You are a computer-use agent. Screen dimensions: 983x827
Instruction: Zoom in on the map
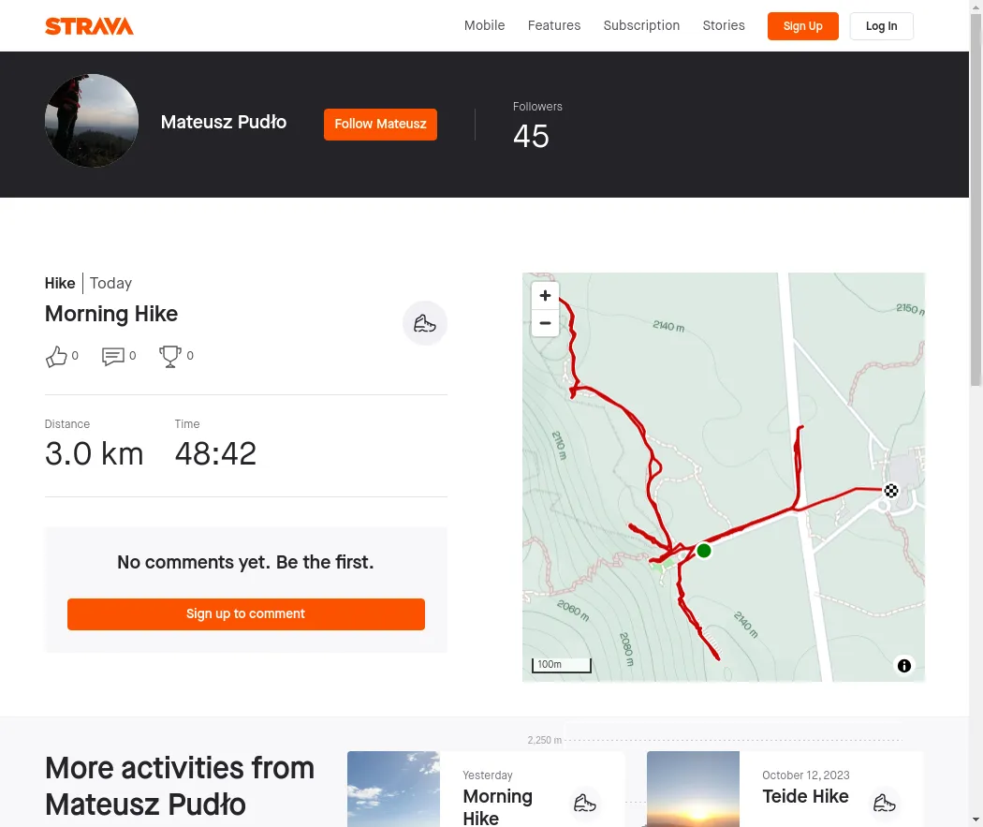click(545, 296)
